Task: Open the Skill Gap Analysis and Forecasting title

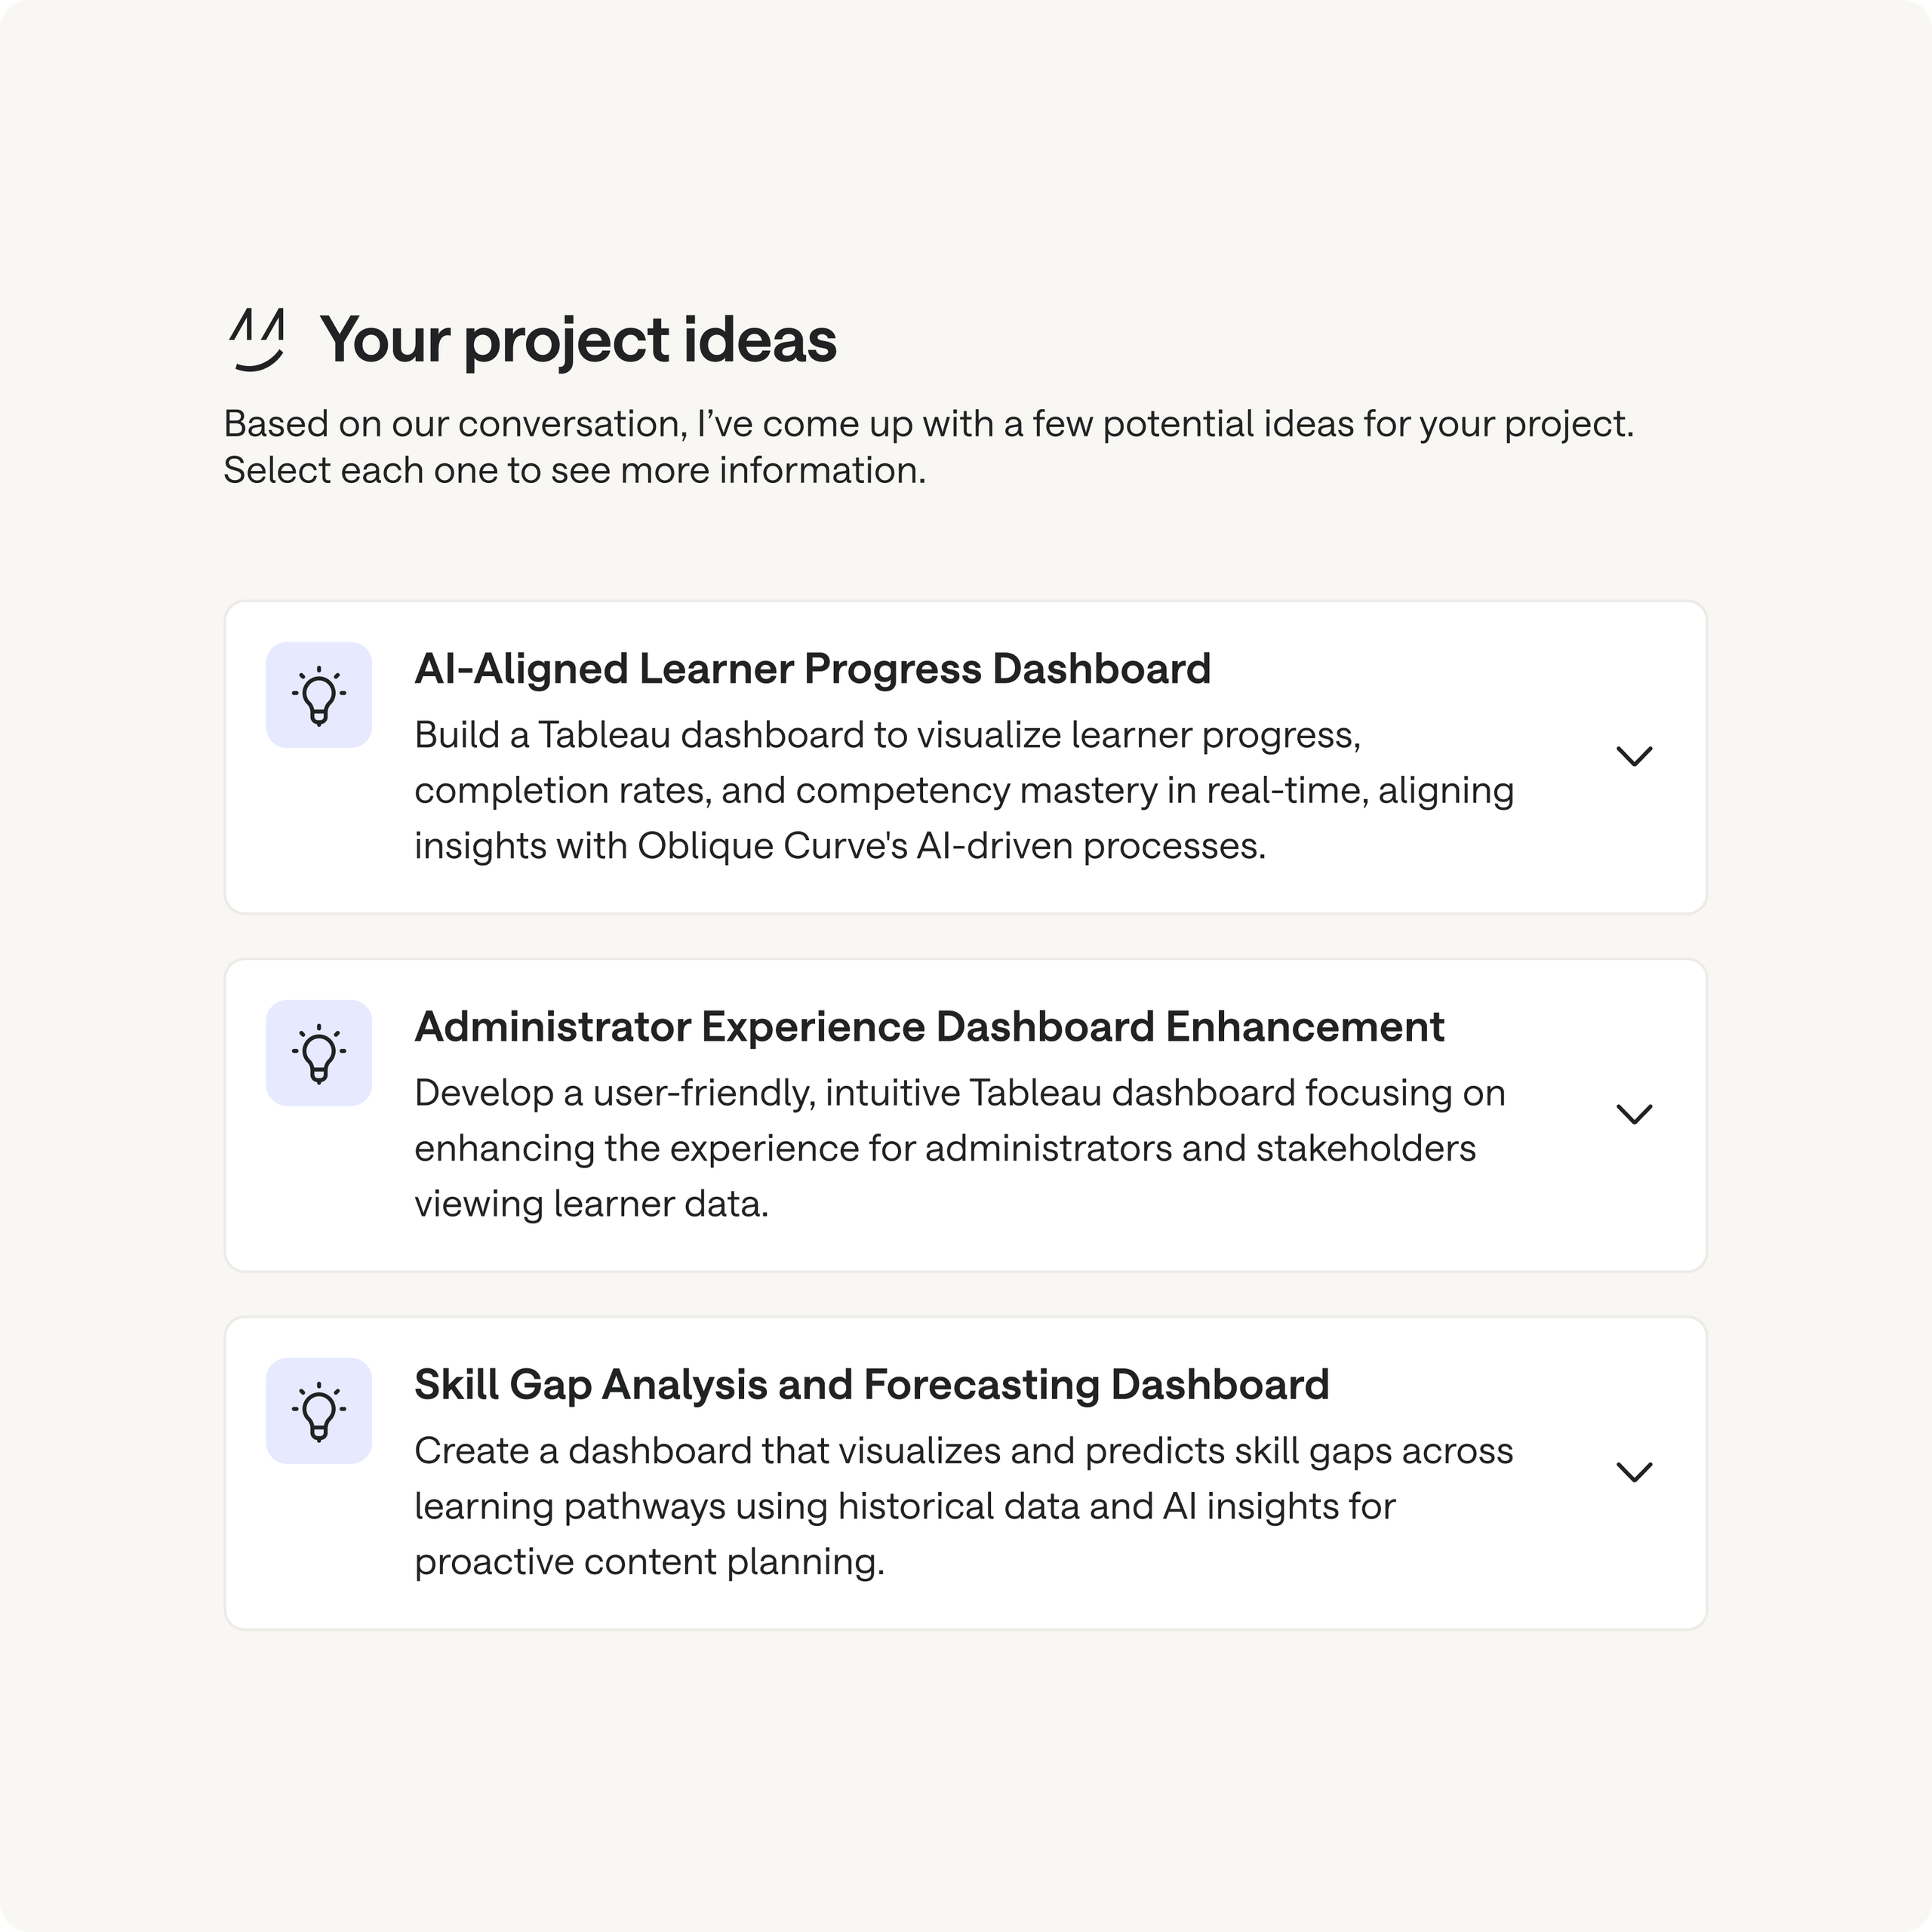Action: pyautogui.click(x=872, y=1385)
